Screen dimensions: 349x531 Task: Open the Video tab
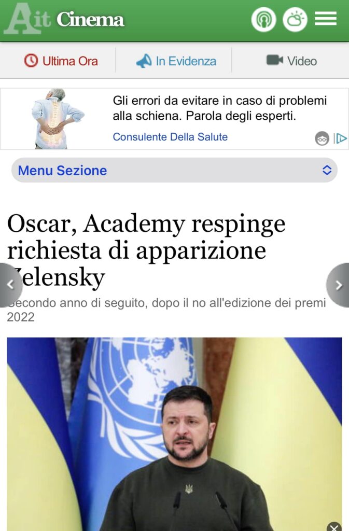[291, 61]
